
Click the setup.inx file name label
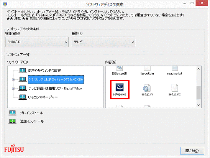(x=175, y=94)
